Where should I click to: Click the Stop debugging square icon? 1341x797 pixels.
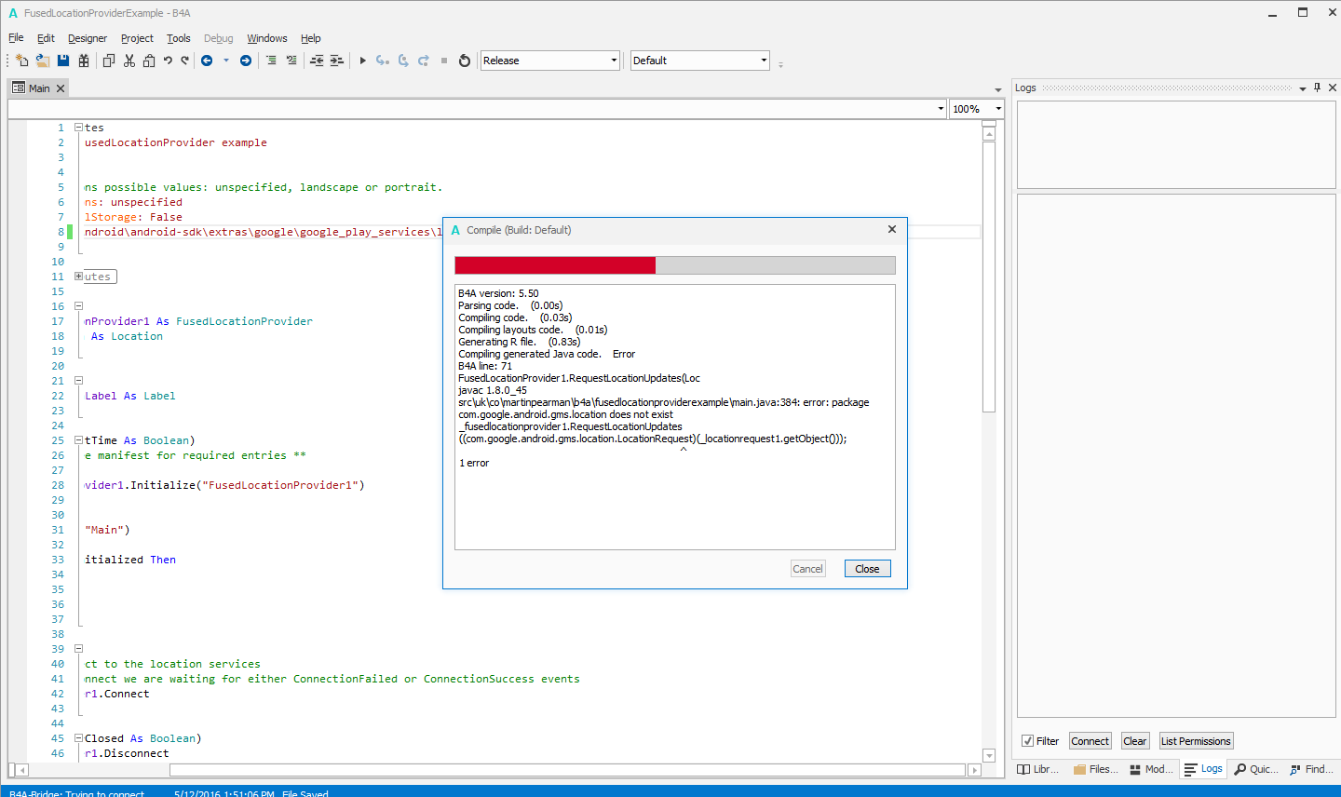click(x=444, y=61)
